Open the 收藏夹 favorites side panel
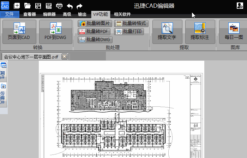Image resolution: width=247 pixels, height=158 pixels. click(4, 95)
